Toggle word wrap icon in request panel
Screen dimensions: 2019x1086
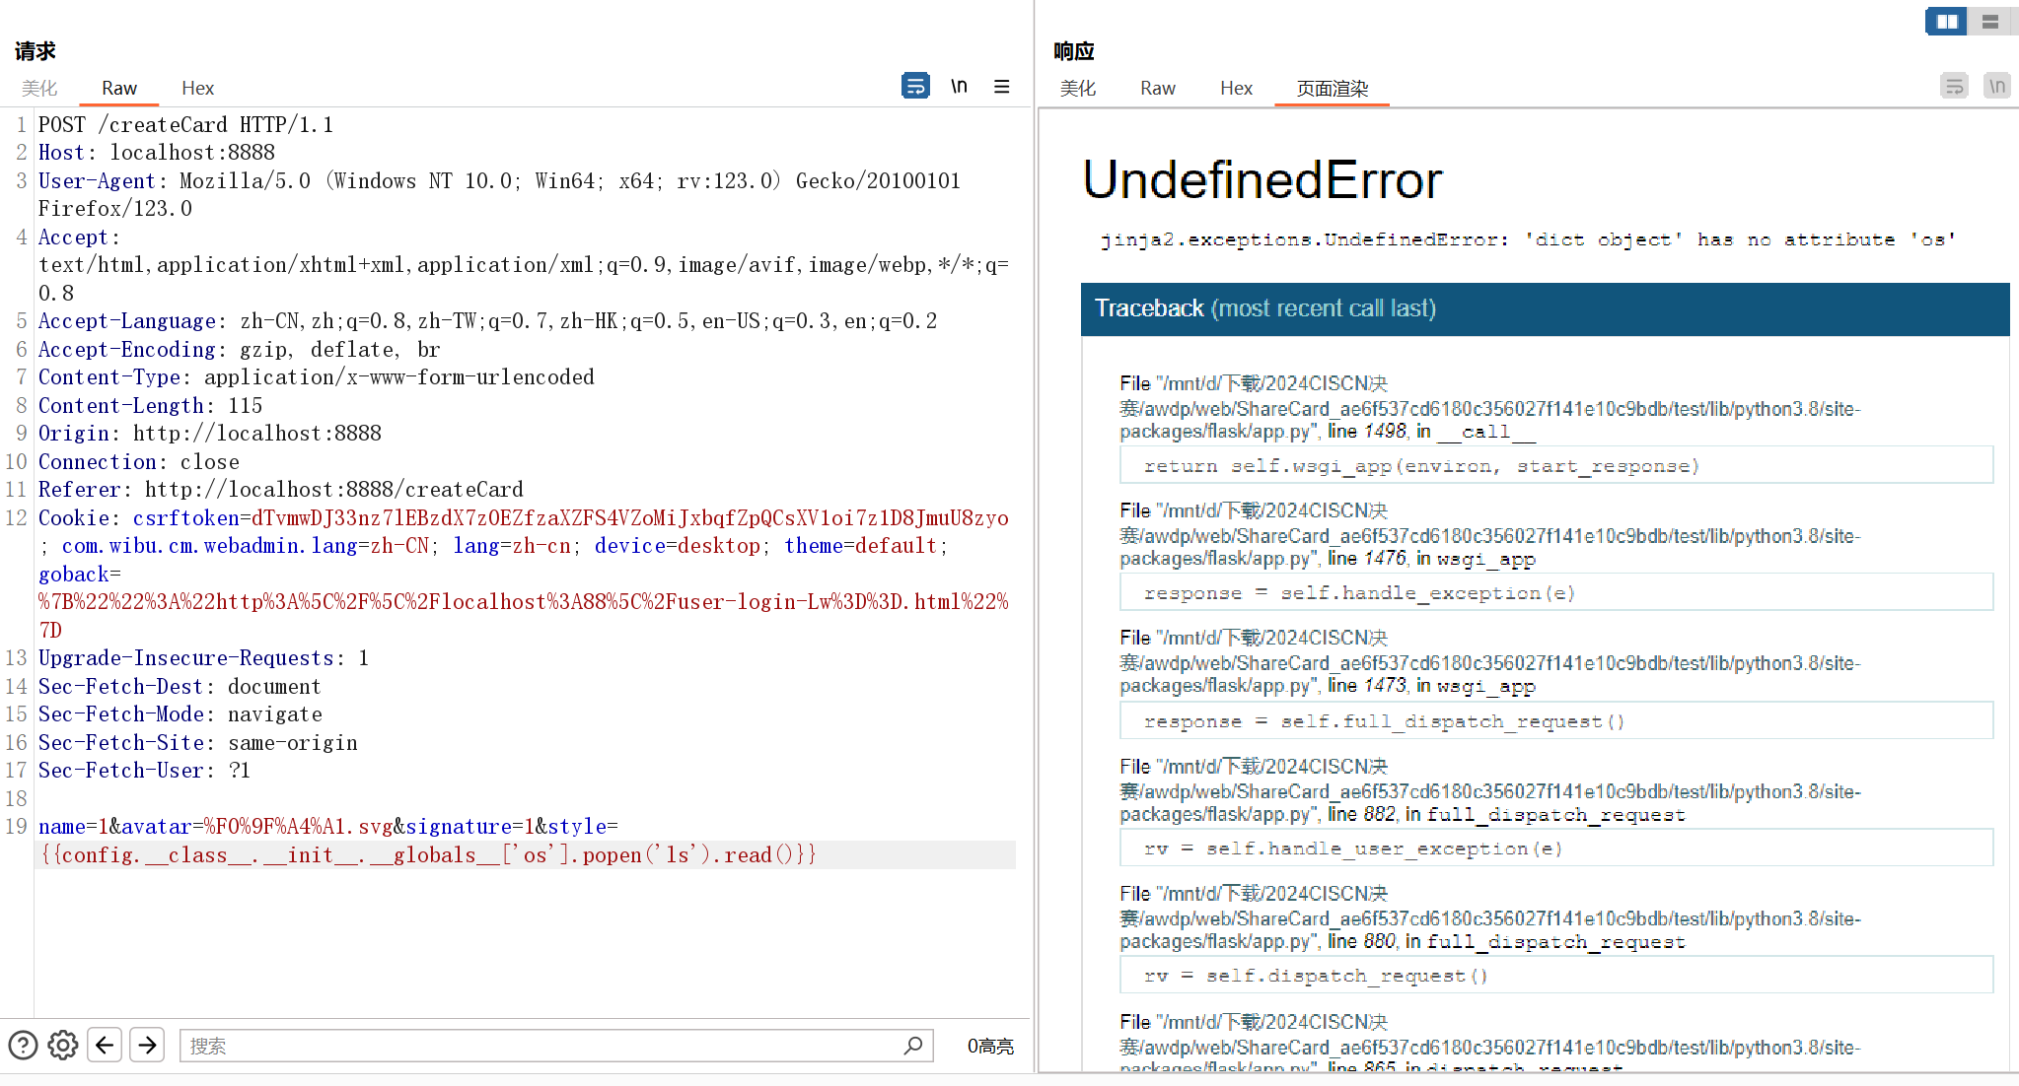click(915, 87)
